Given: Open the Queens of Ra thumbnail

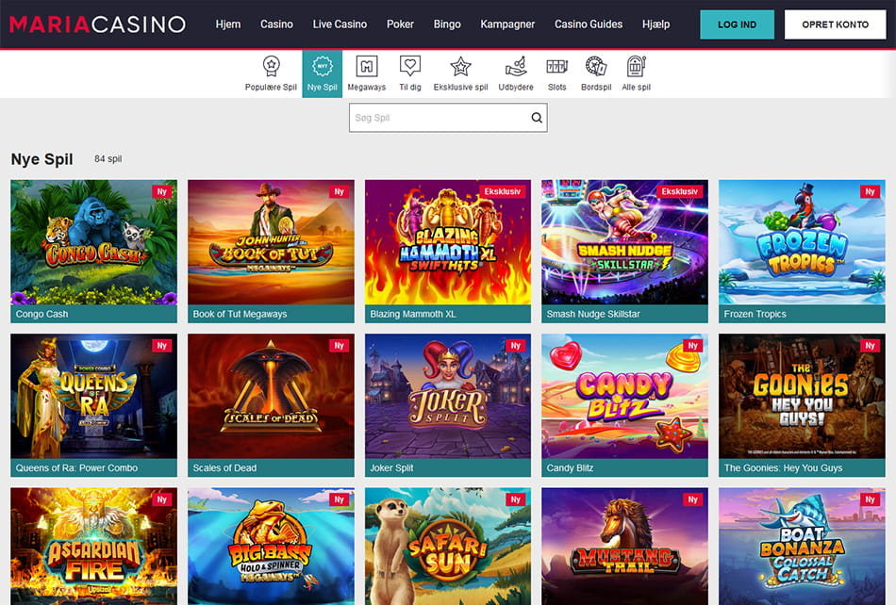Looking at the screenshot, I should (93, 396).
